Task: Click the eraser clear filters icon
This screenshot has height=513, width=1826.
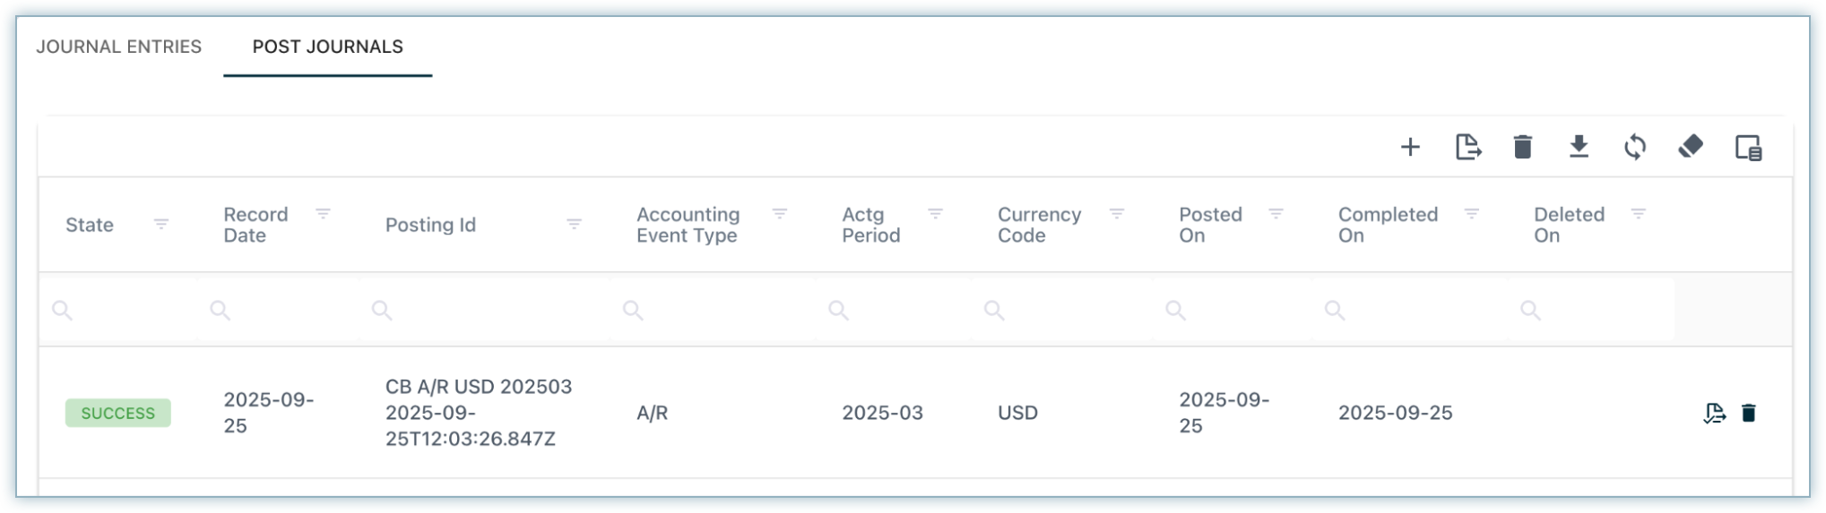Action: pos(1691,146)
